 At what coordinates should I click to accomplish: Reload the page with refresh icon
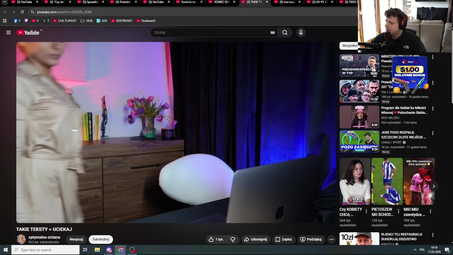click(x=22, y=12)
